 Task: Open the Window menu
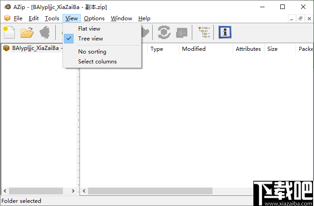tap(121, 18)
